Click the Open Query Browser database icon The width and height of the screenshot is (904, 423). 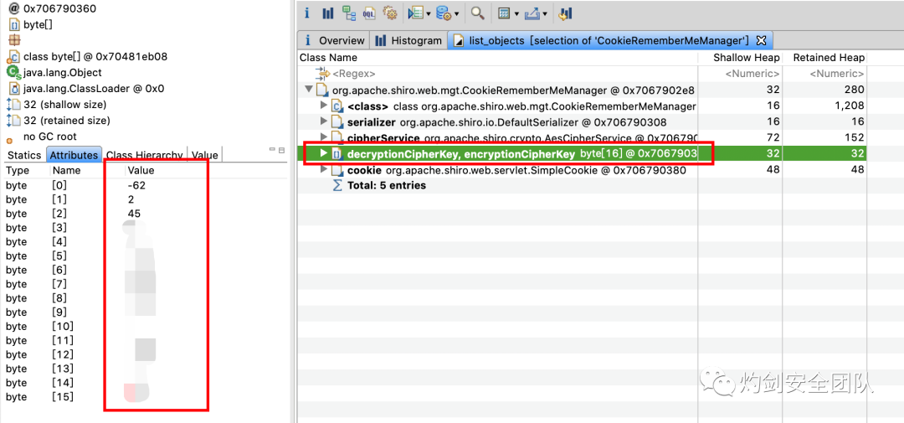coord(444,13)
